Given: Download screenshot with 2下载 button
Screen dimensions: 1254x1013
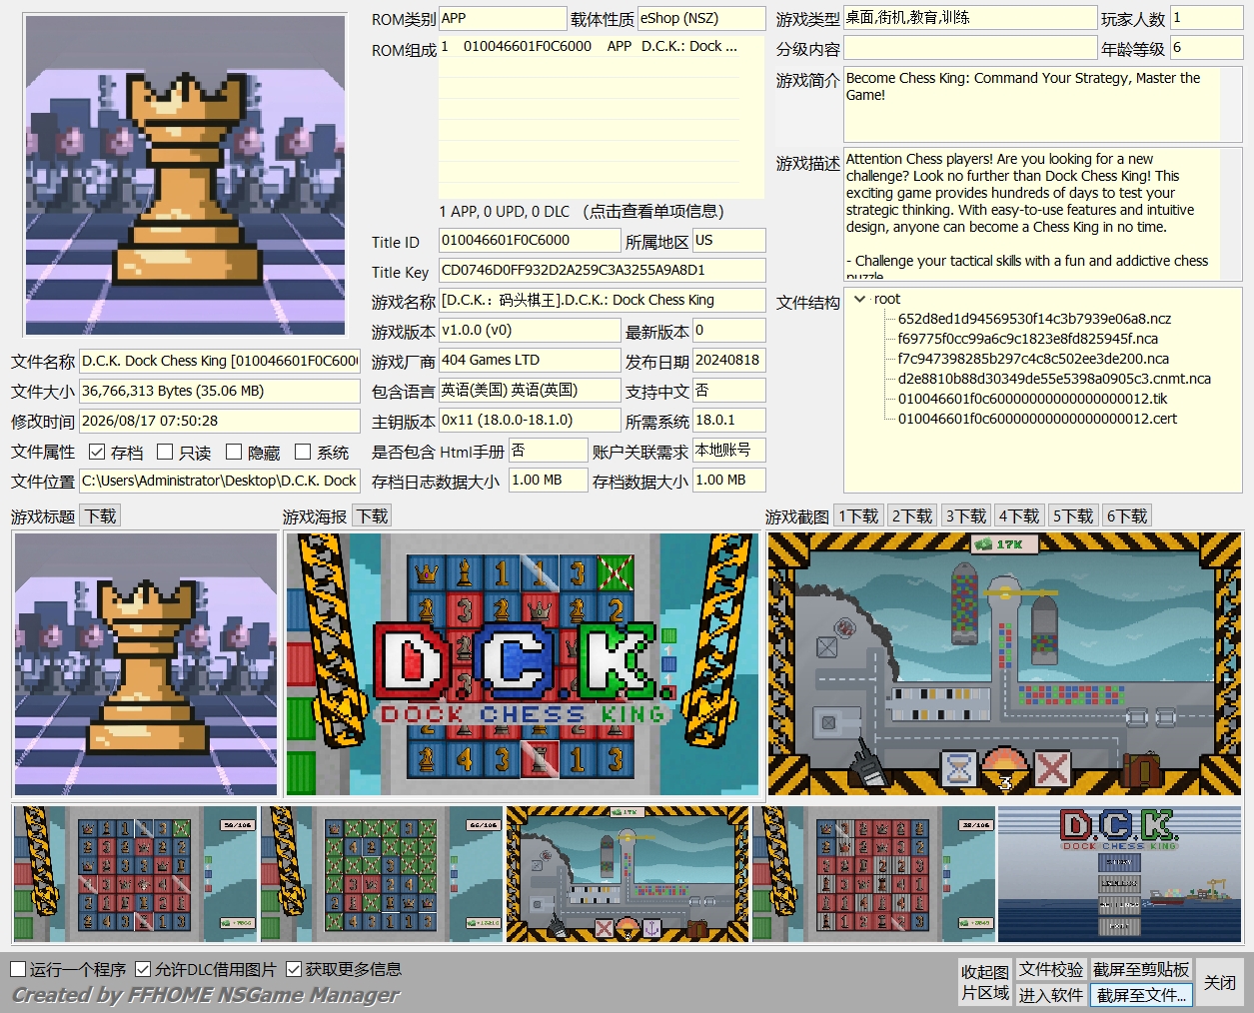Looking at the screenshot, I should click(x=912, y=515).
